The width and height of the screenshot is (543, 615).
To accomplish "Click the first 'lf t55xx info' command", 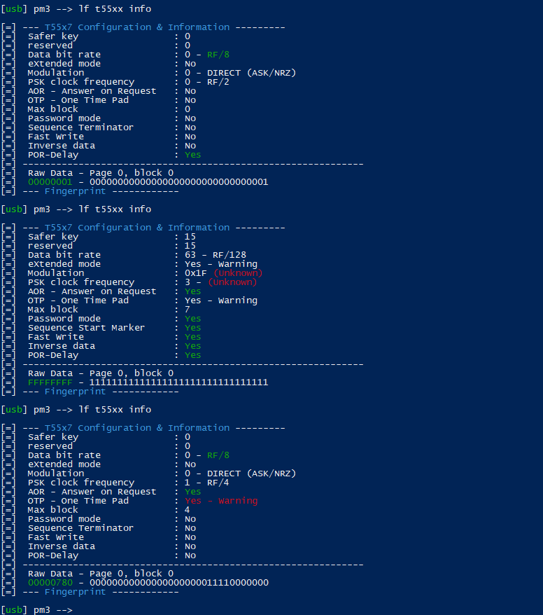I will pyautogui.click(x=115, y=9).
